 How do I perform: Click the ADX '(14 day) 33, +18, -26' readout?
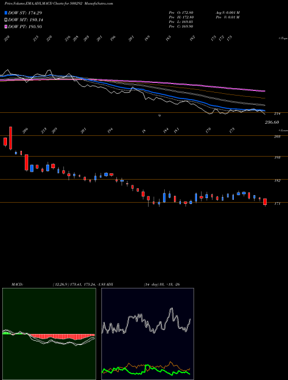(x=162, y=284)
